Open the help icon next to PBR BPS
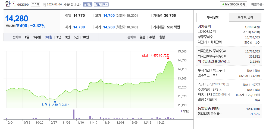The image size is (266, 129). 228,94
